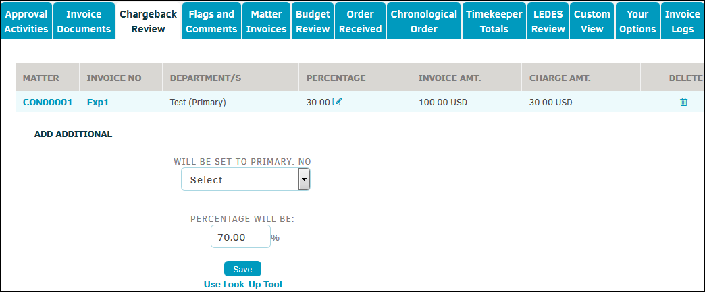Edit the 30.00 percentage pencil icon
This screenshot has height=292, width=705.
[x=337, y=102]
